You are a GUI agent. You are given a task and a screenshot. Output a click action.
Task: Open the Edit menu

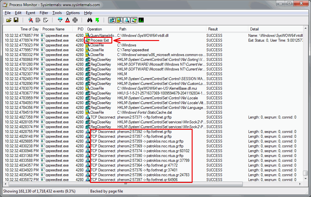(x=18, y=13)
